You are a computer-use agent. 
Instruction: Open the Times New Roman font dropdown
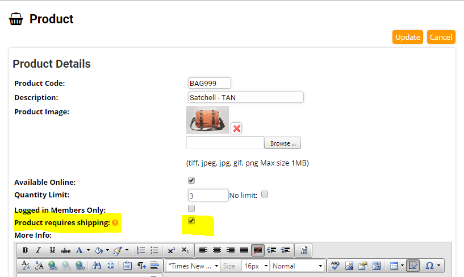193,266
